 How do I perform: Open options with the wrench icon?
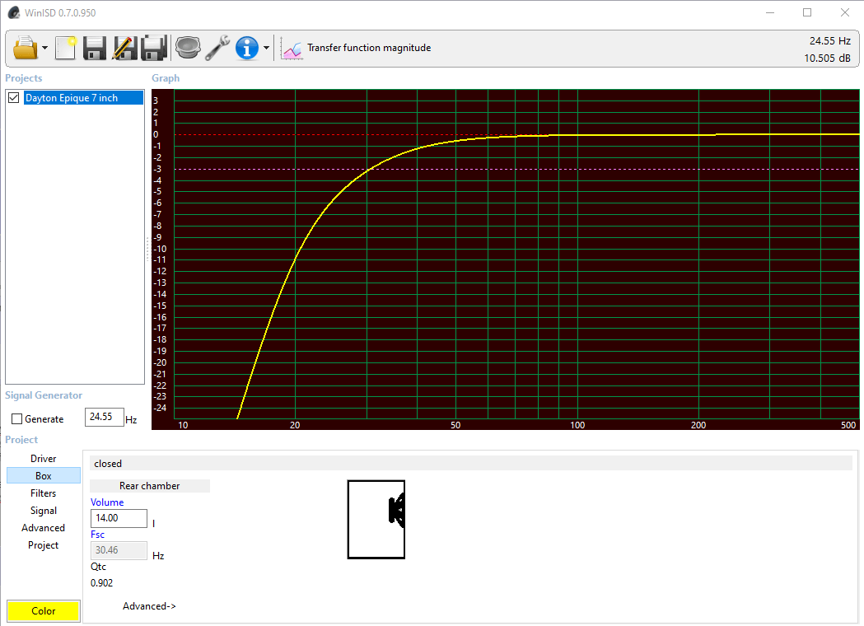(217, 48)
